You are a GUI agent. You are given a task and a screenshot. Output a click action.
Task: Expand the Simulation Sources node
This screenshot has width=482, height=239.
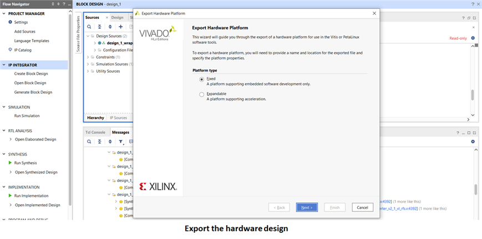[88, 64]
